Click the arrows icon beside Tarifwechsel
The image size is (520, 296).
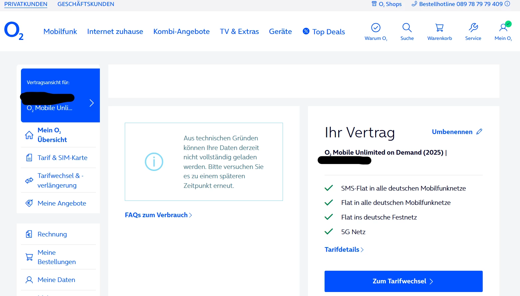[29, 180]
